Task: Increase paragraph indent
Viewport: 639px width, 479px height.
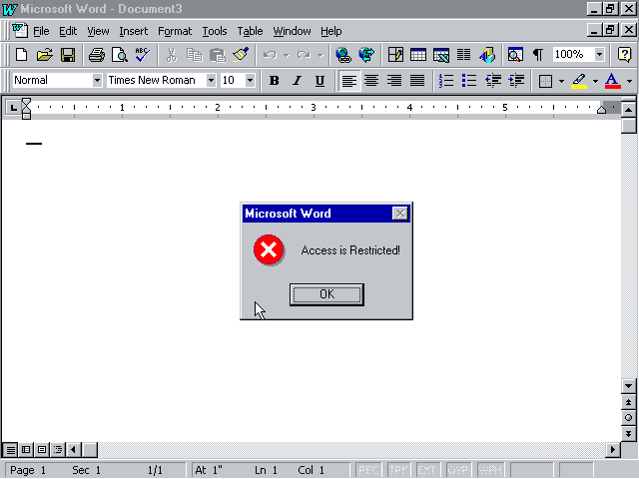Action: pos(516,81)
